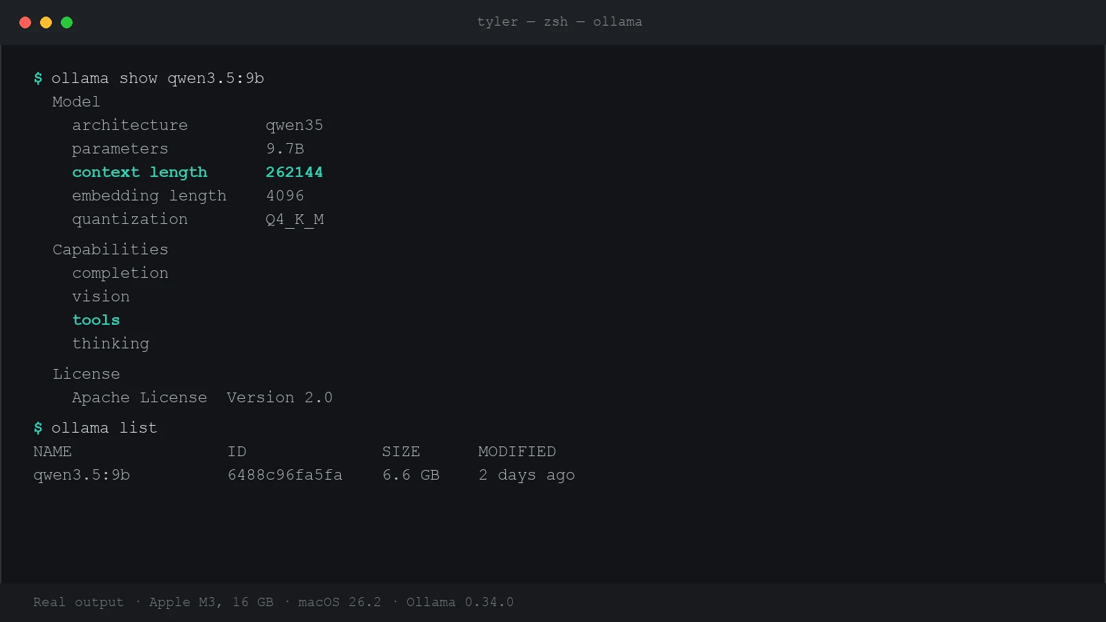This screenshot has width=1106, height=622.
Task: Click the highlighted 'context length' label
Action: pos(140,172)
